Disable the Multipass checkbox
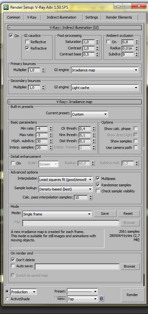 point(98,178)
